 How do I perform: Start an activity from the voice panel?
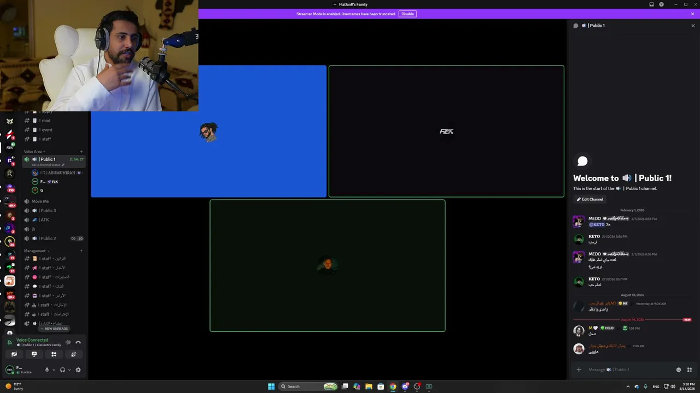[x=54, y=354]
